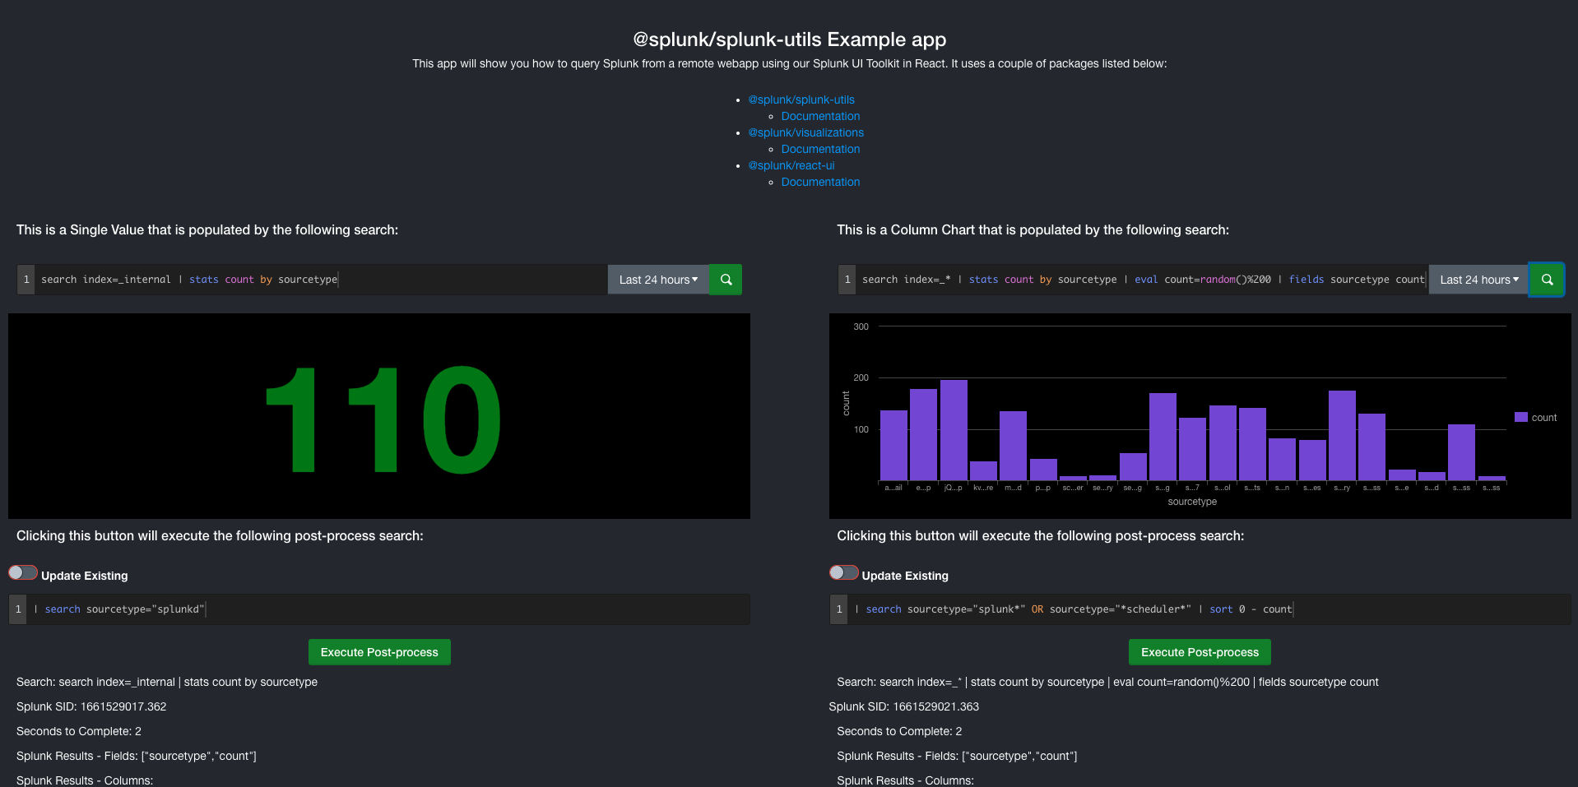The height and width of the screenshot is (787, 1578).
Task: Click Splunk SID: 1661529017.362 text
Action: [x=91, y=706]
